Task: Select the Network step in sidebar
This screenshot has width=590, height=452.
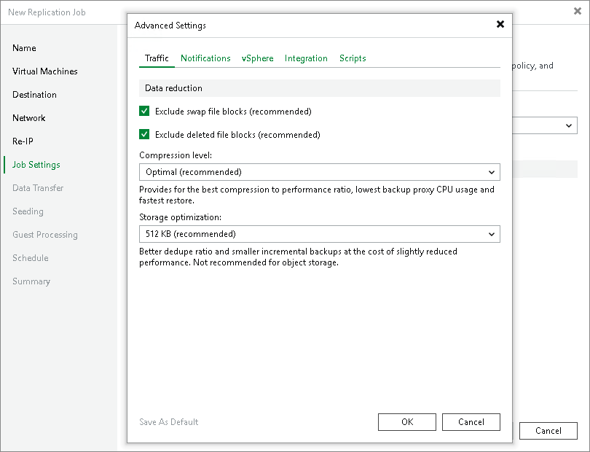Action: pos(28,118)
